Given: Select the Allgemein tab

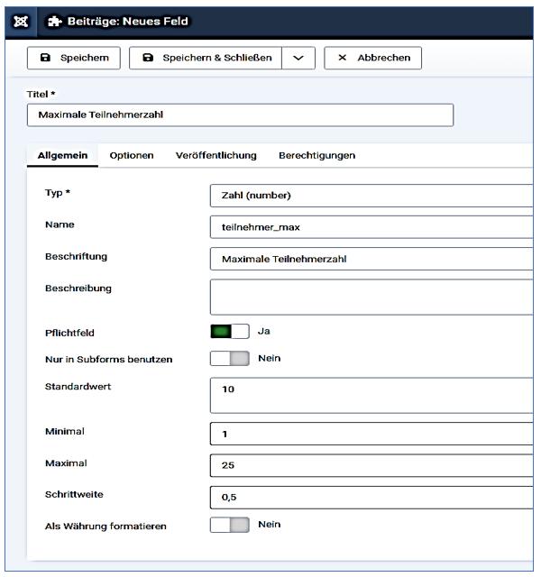Looking at the screenshot, I should [62, 155].
